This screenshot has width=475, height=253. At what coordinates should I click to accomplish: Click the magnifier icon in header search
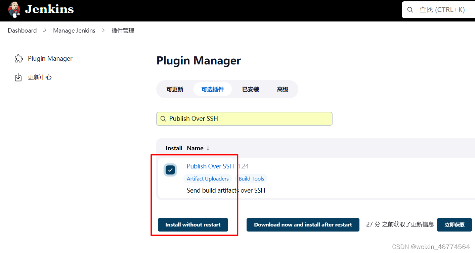(410, 10)
